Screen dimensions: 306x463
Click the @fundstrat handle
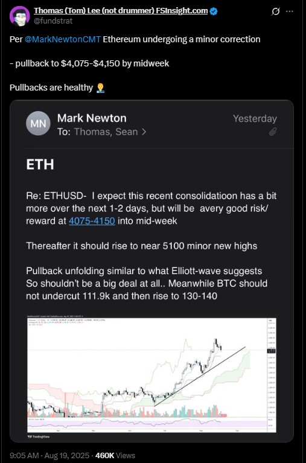(x=53, y=21)
